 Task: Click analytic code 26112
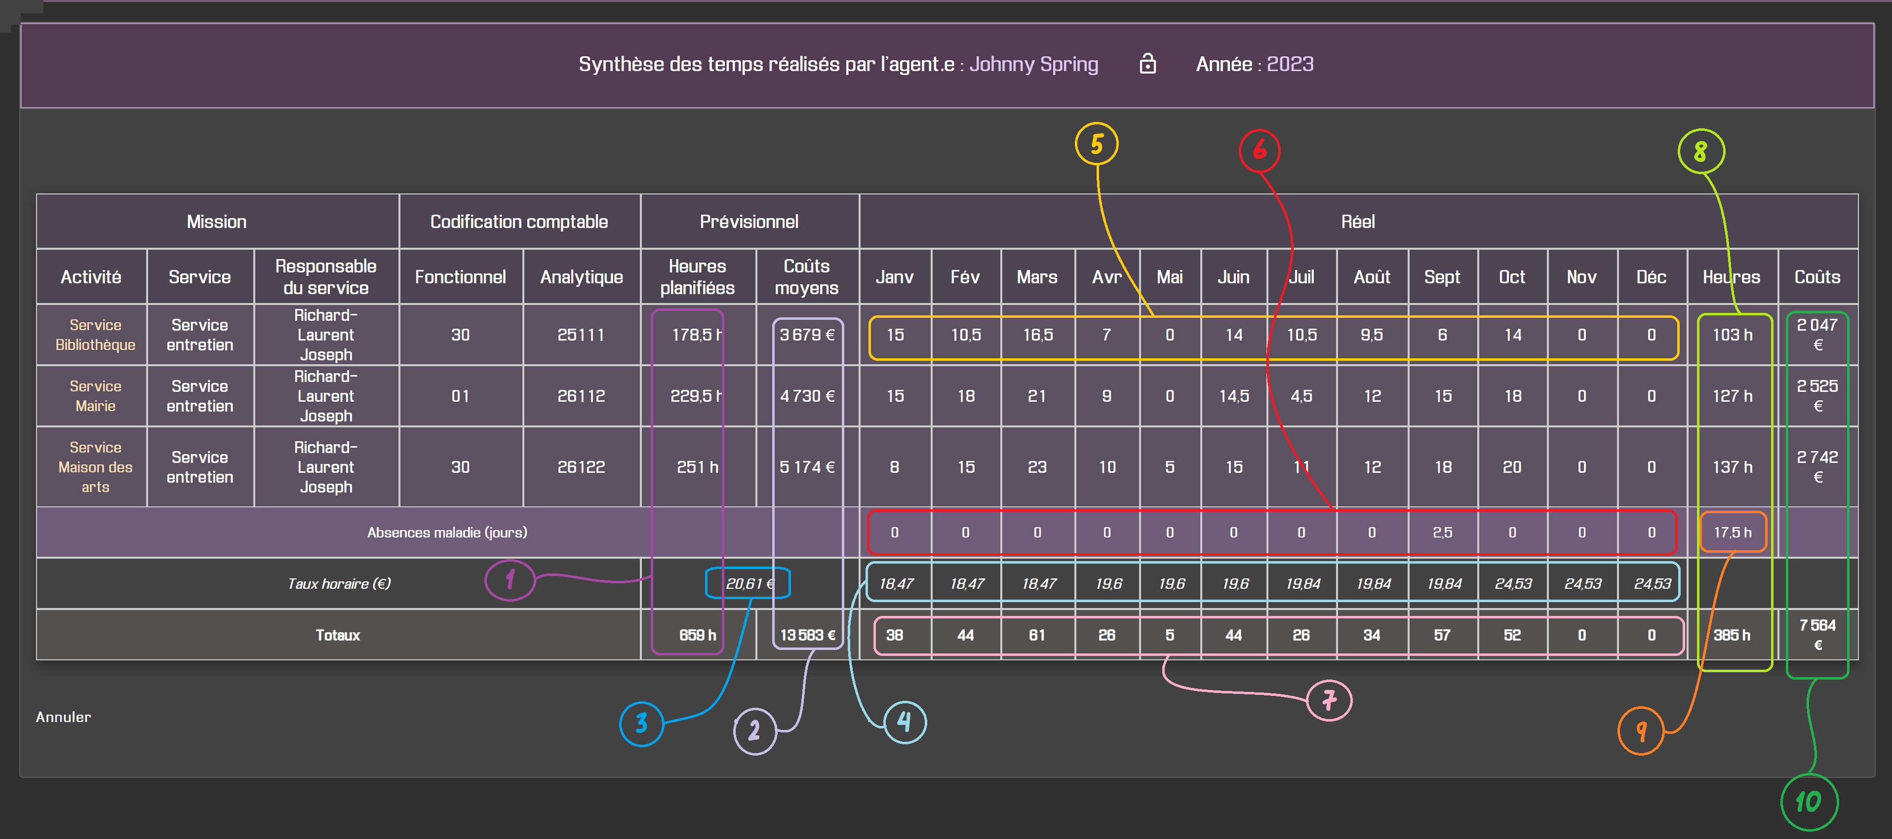(581, 396)
